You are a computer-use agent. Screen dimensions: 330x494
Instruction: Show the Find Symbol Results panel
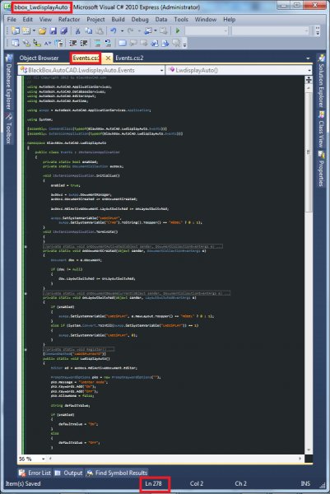pos(117,473)
